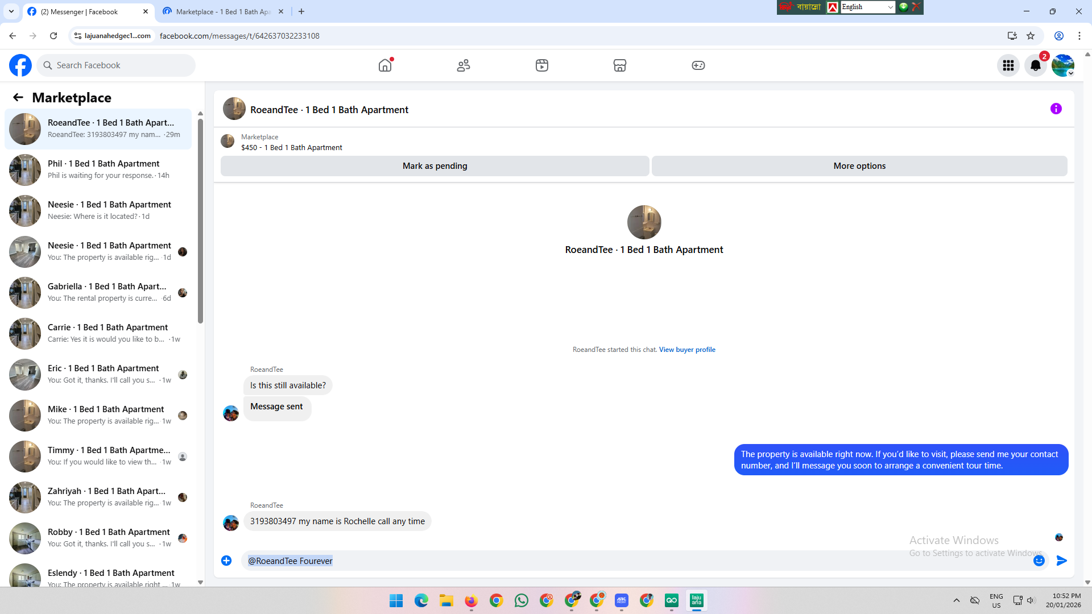Open the Gaming controller icon
Image resolution: width=1092 pixels, height=614 pixels.
[x=698, y=65]
